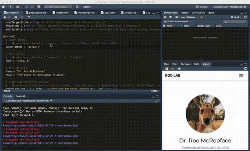Click the Open File folder icon
Image resolution: width=250 pixels, height=151 pixels.
18,7
